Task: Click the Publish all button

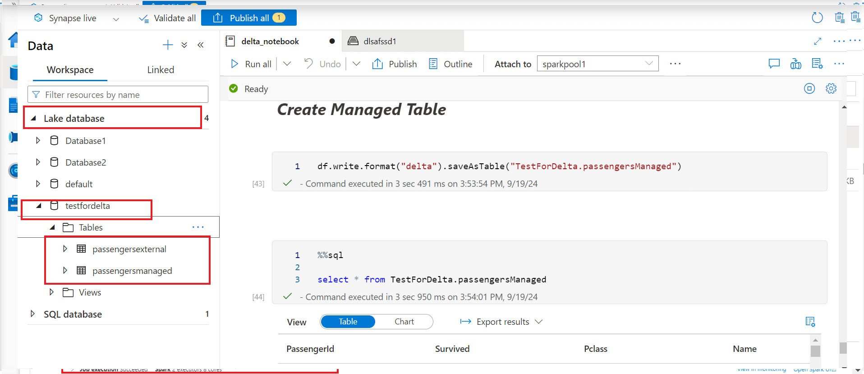Action: click(x=249, y=18)
